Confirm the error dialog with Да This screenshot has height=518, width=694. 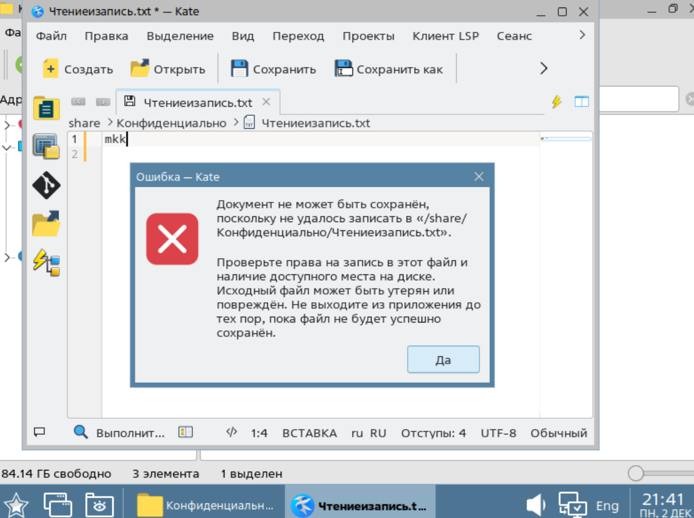[x=443, y=360]
